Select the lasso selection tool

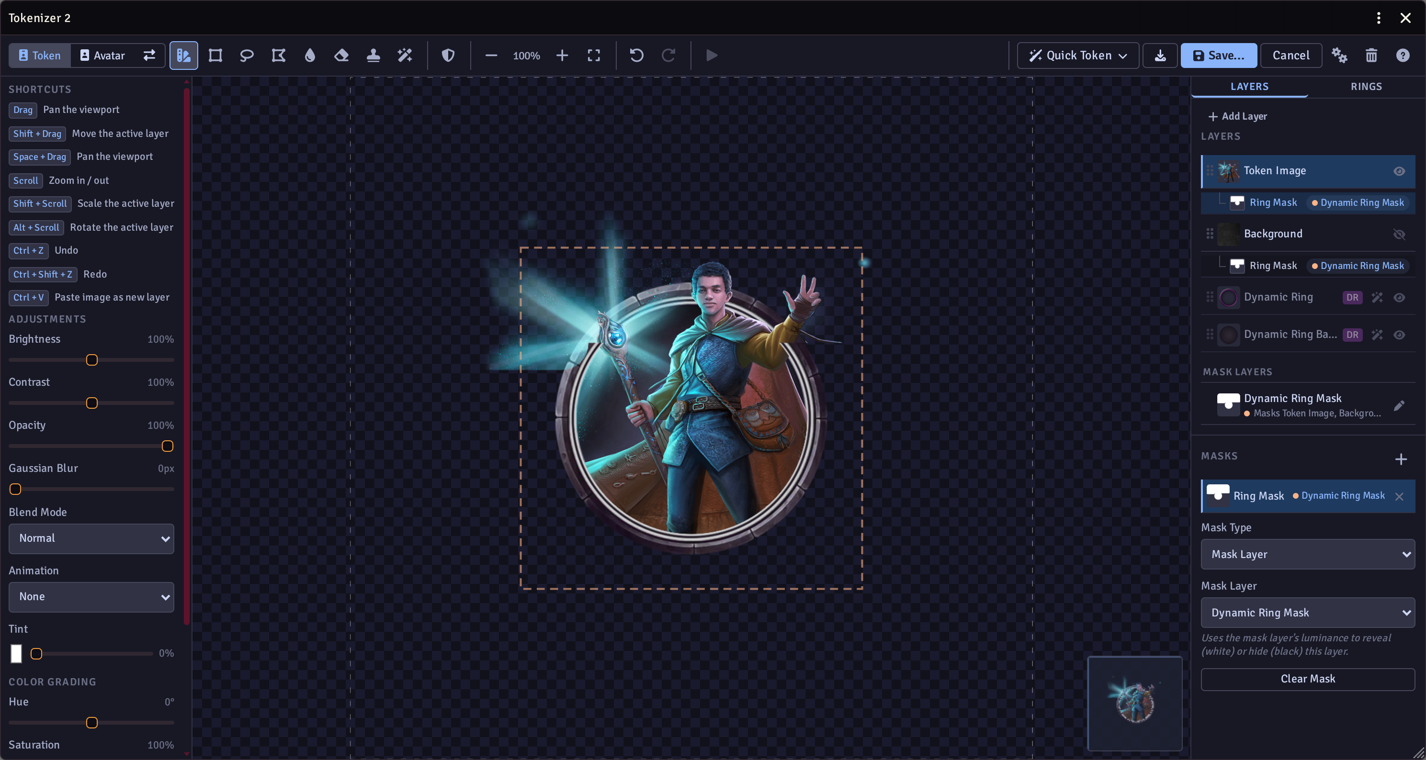tap(247, 56)
